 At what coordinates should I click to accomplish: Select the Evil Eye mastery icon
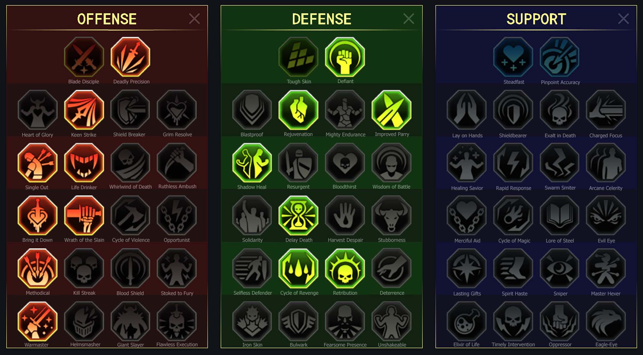tap(606, 216)
